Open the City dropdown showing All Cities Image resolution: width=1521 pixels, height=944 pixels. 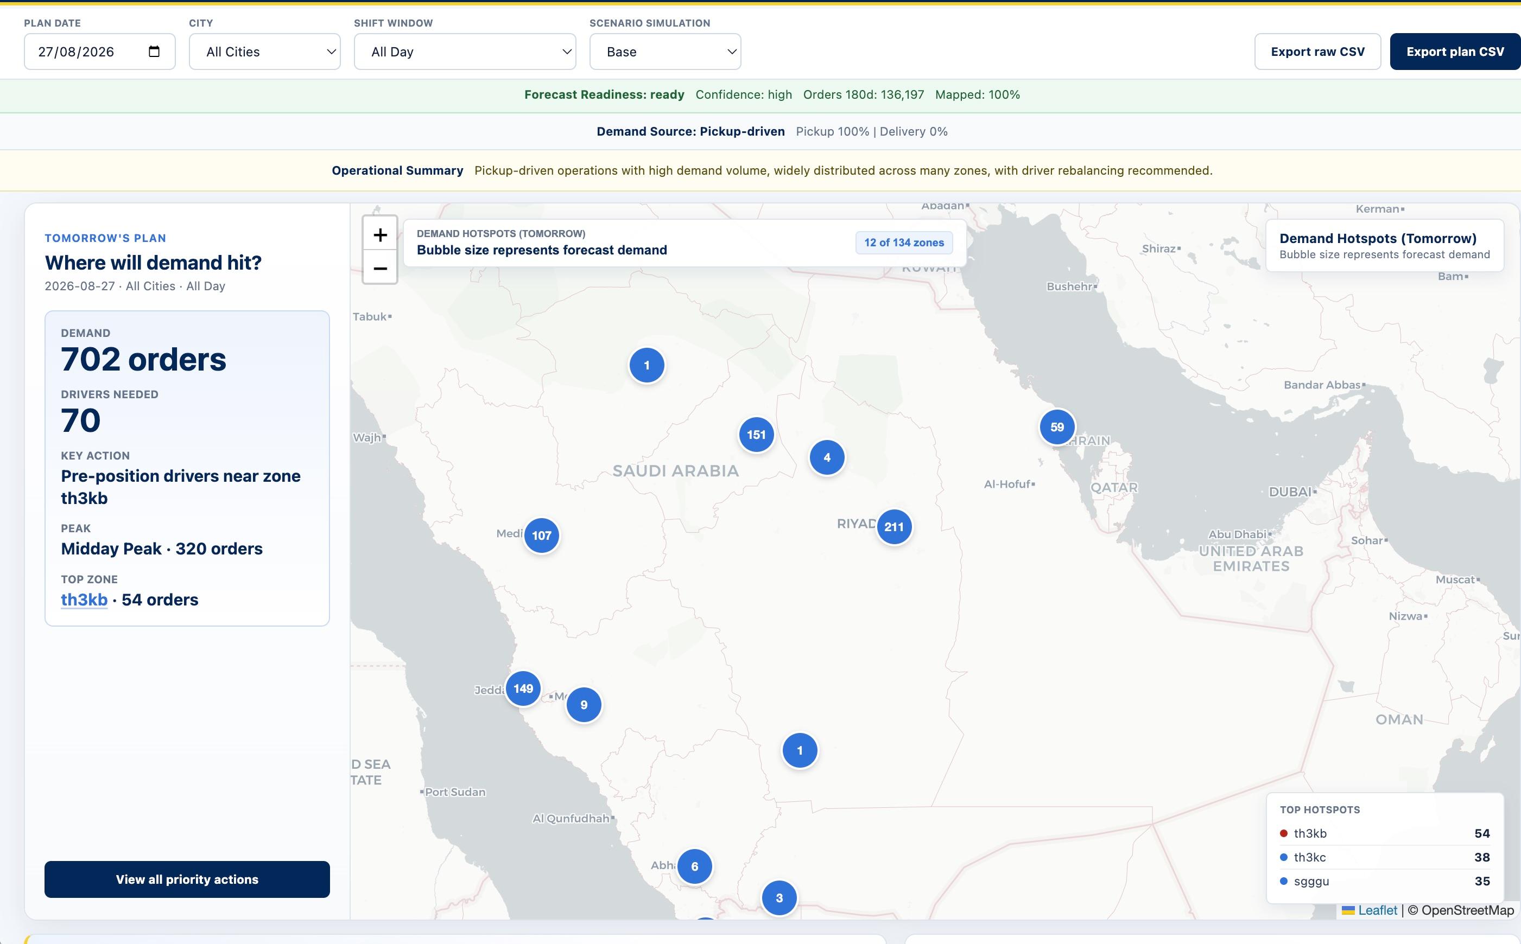click(265, 52)
